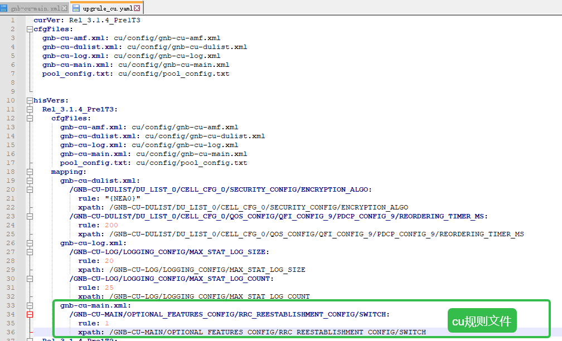Collapse nested cfgFiles at line 12
Screen dimensions: 562x341
29,118
